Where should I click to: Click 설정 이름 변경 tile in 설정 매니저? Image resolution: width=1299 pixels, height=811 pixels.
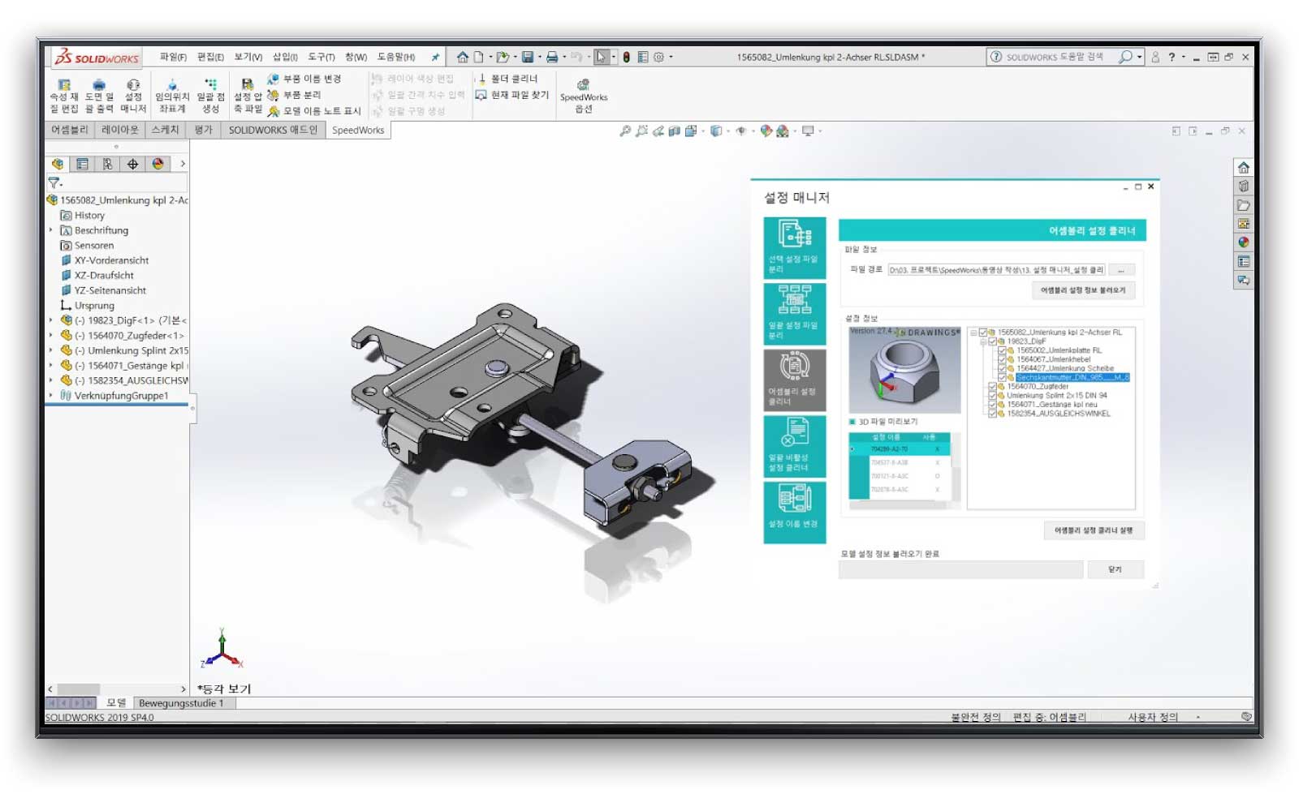[x=794, y=512]
